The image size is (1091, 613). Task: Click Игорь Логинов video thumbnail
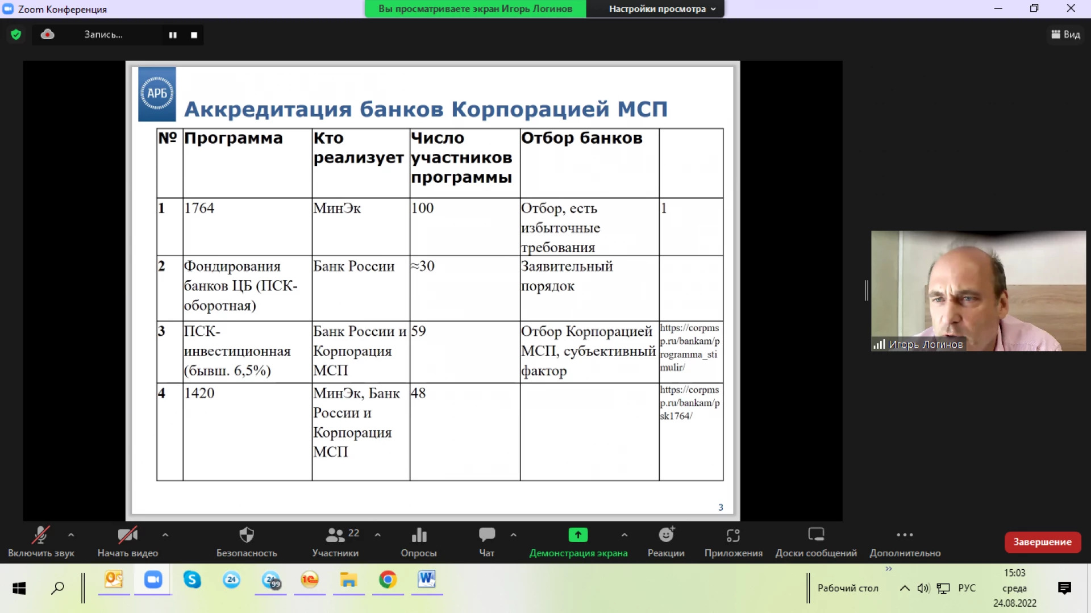pos(978,291)
